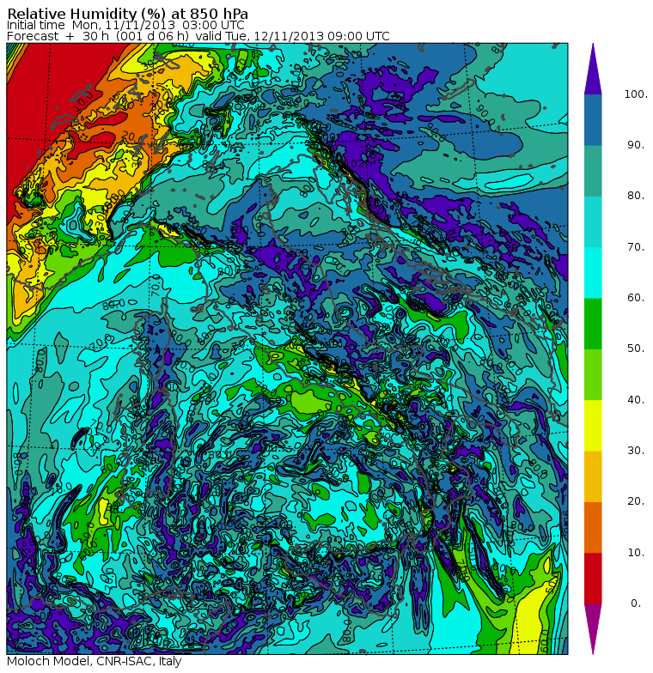Click the '50.' colorbar label

[x=636, y=349]
